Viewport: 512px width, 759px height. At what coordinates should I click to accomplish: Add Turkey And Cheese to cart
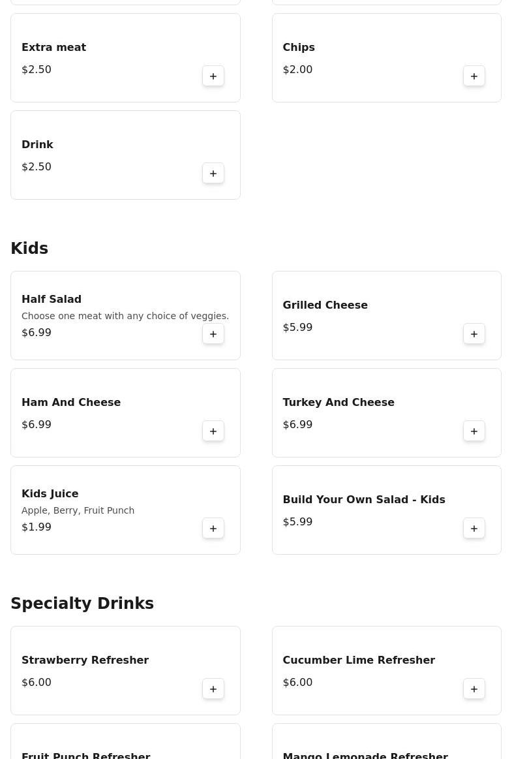point(474,431)
